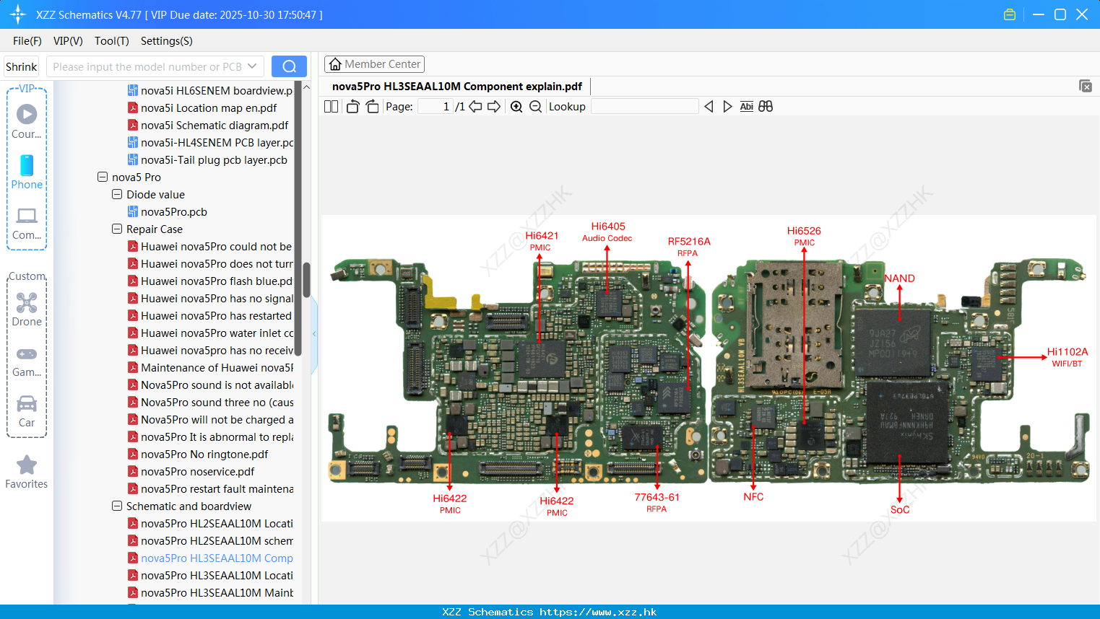
Task: Open the VIP(V) menu
Action: click(x=68, y=41)
